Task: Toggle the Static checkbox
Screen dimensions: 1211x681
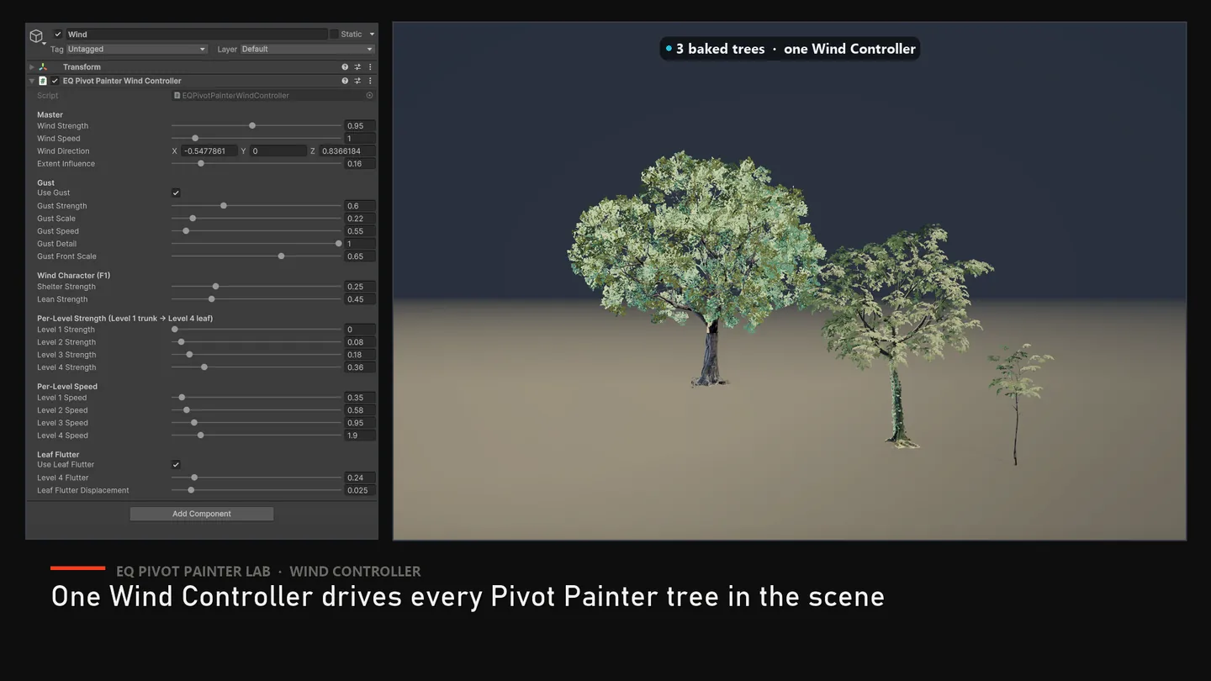Action: coord(334,34)
